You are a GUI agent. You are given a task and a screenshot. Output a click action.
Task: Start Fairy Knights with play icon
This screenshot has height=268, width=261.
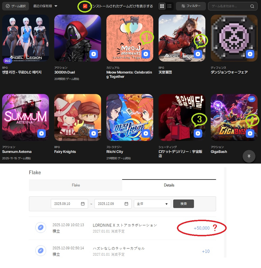94,133
